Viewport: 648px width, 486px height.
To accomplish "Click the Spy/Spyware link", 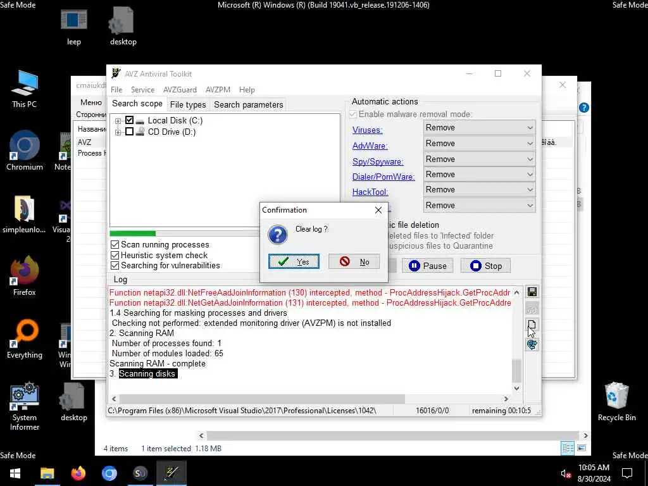I will coord(378,161).
